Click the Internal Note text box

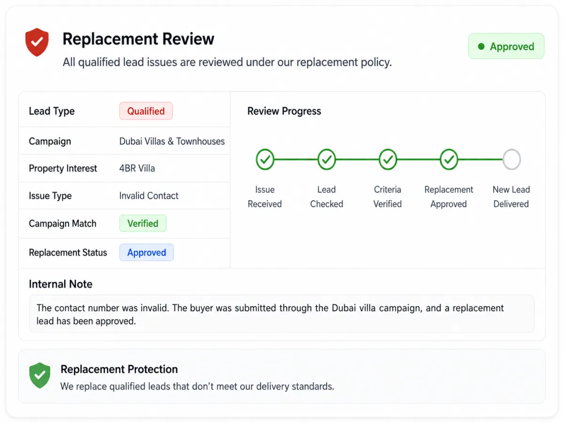pyautogui.click(x=282, y=314)
